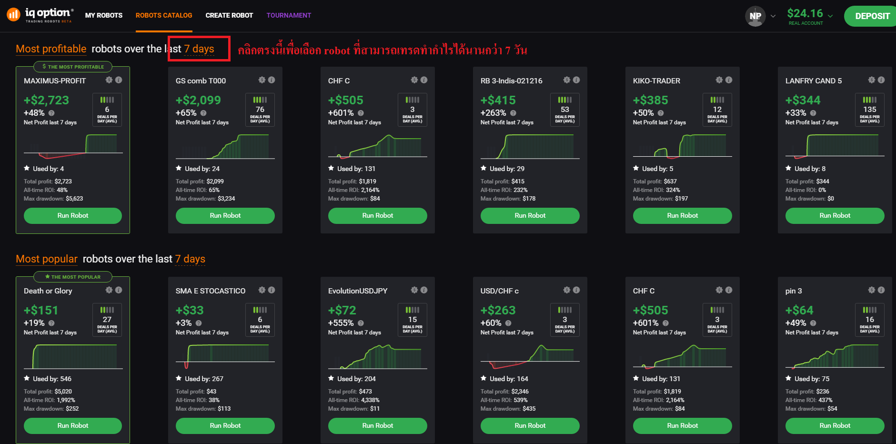Click THE MOST POPULAR badge
The width and height of the screenshot is (896, 444).
pos(73,277)
